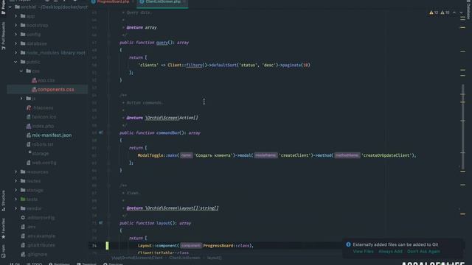Screen dimensions: 472x265
Task: Click the app folder icon
Action: pos(23,16)
